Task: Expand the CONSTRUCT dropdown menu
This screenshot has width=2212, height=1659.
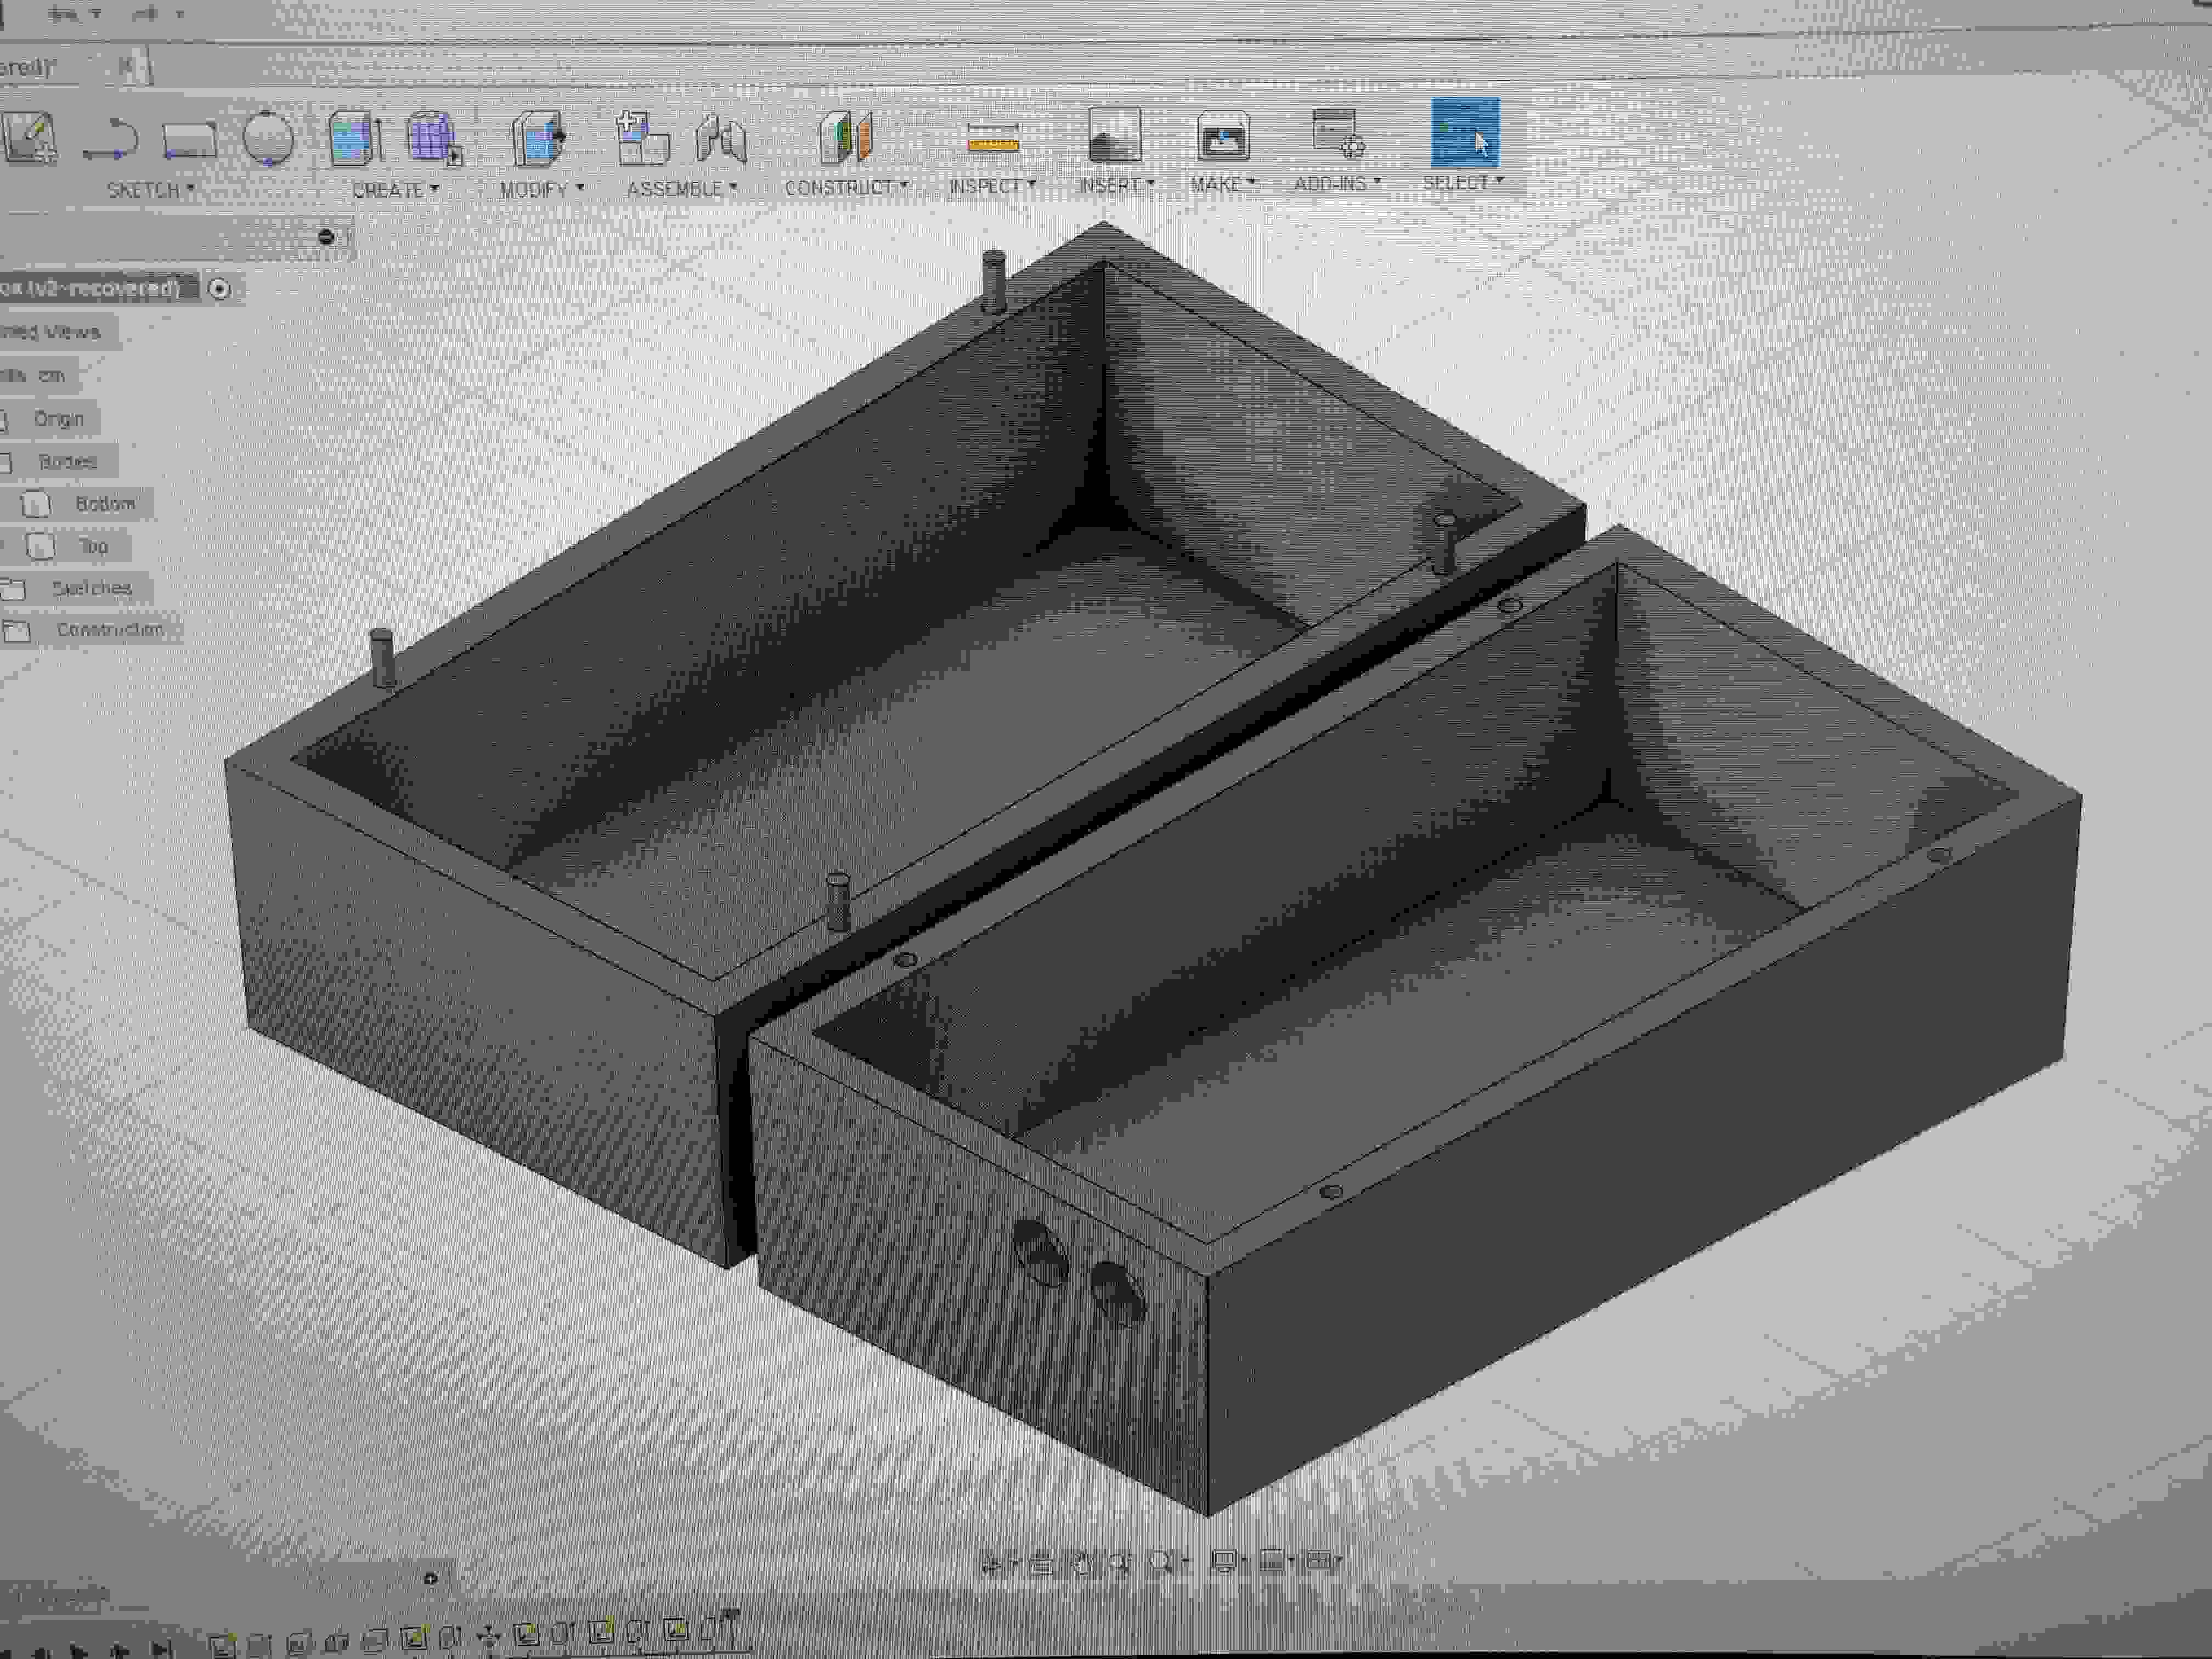Action: 846,187
